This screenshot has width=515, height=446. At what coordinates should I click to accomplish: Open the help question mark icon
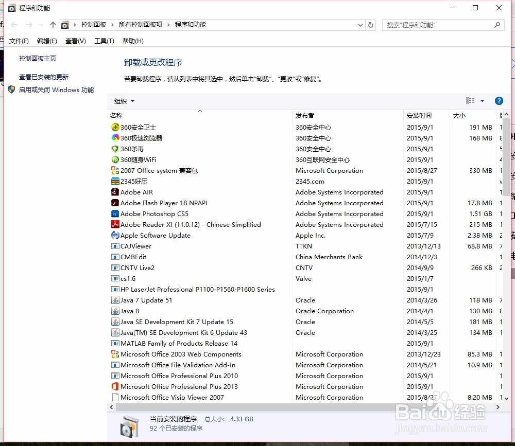point(499,101)
